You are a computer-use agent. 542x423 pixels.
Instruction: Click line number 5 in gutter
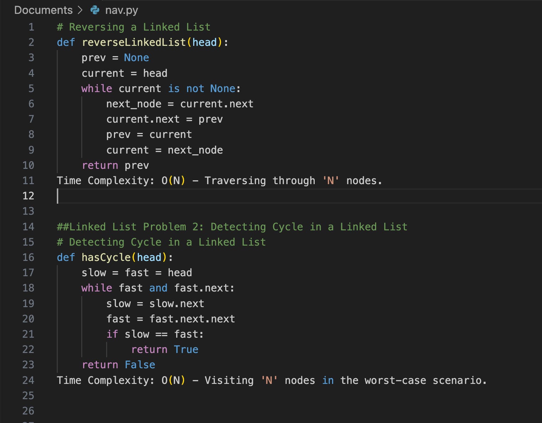point(31,89)
